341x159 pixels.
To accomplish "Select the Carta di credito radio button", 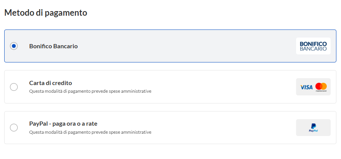I will coord(14,87).
